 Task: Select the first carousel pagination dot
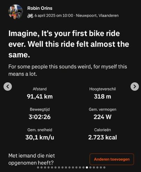point(38,167)
